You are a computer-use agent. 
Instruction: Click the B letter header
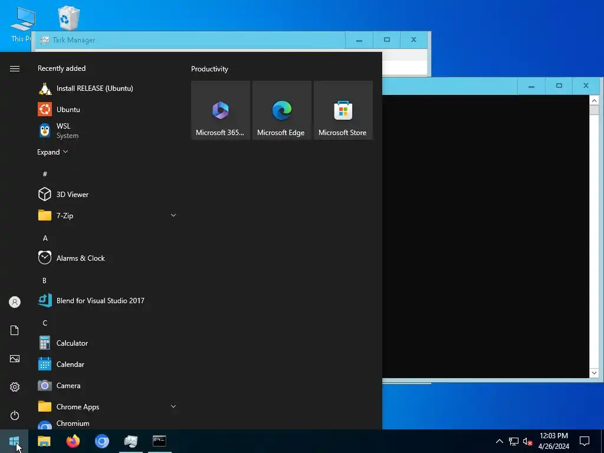pos(44,280)
